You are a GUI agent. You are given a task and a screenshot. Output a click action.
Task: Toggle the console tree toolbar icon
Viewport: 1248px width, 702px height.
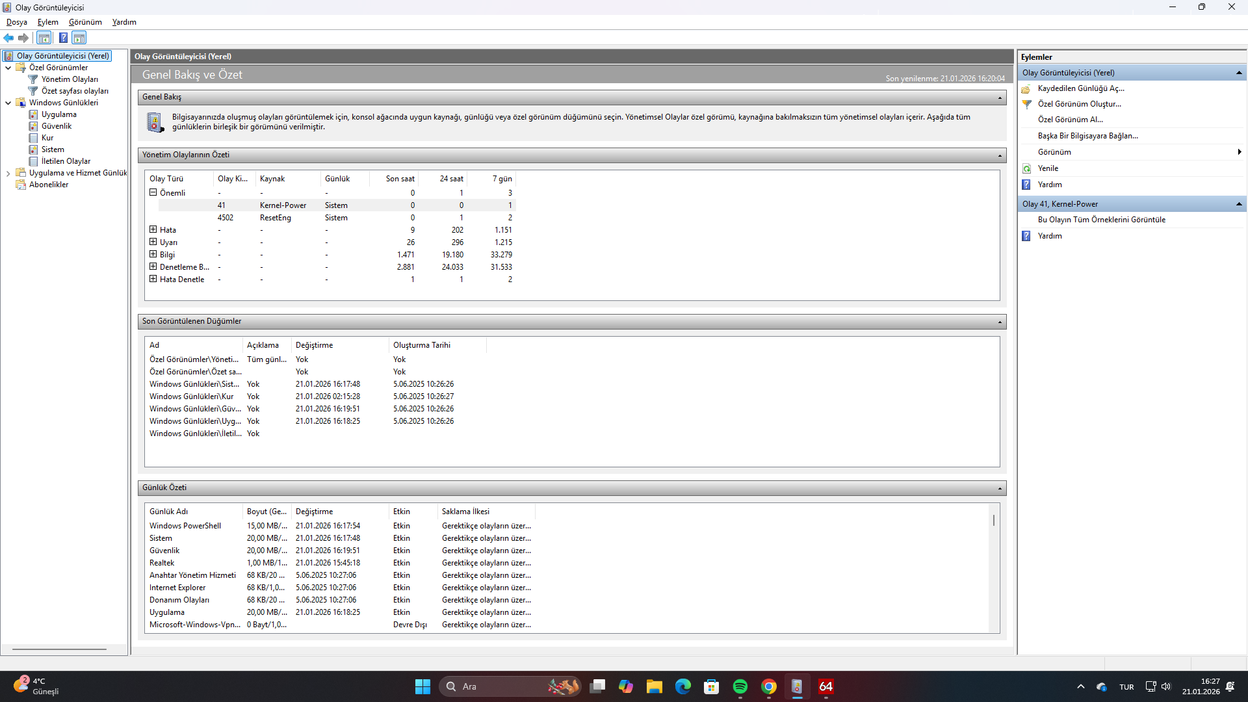(x=44, y=38)
